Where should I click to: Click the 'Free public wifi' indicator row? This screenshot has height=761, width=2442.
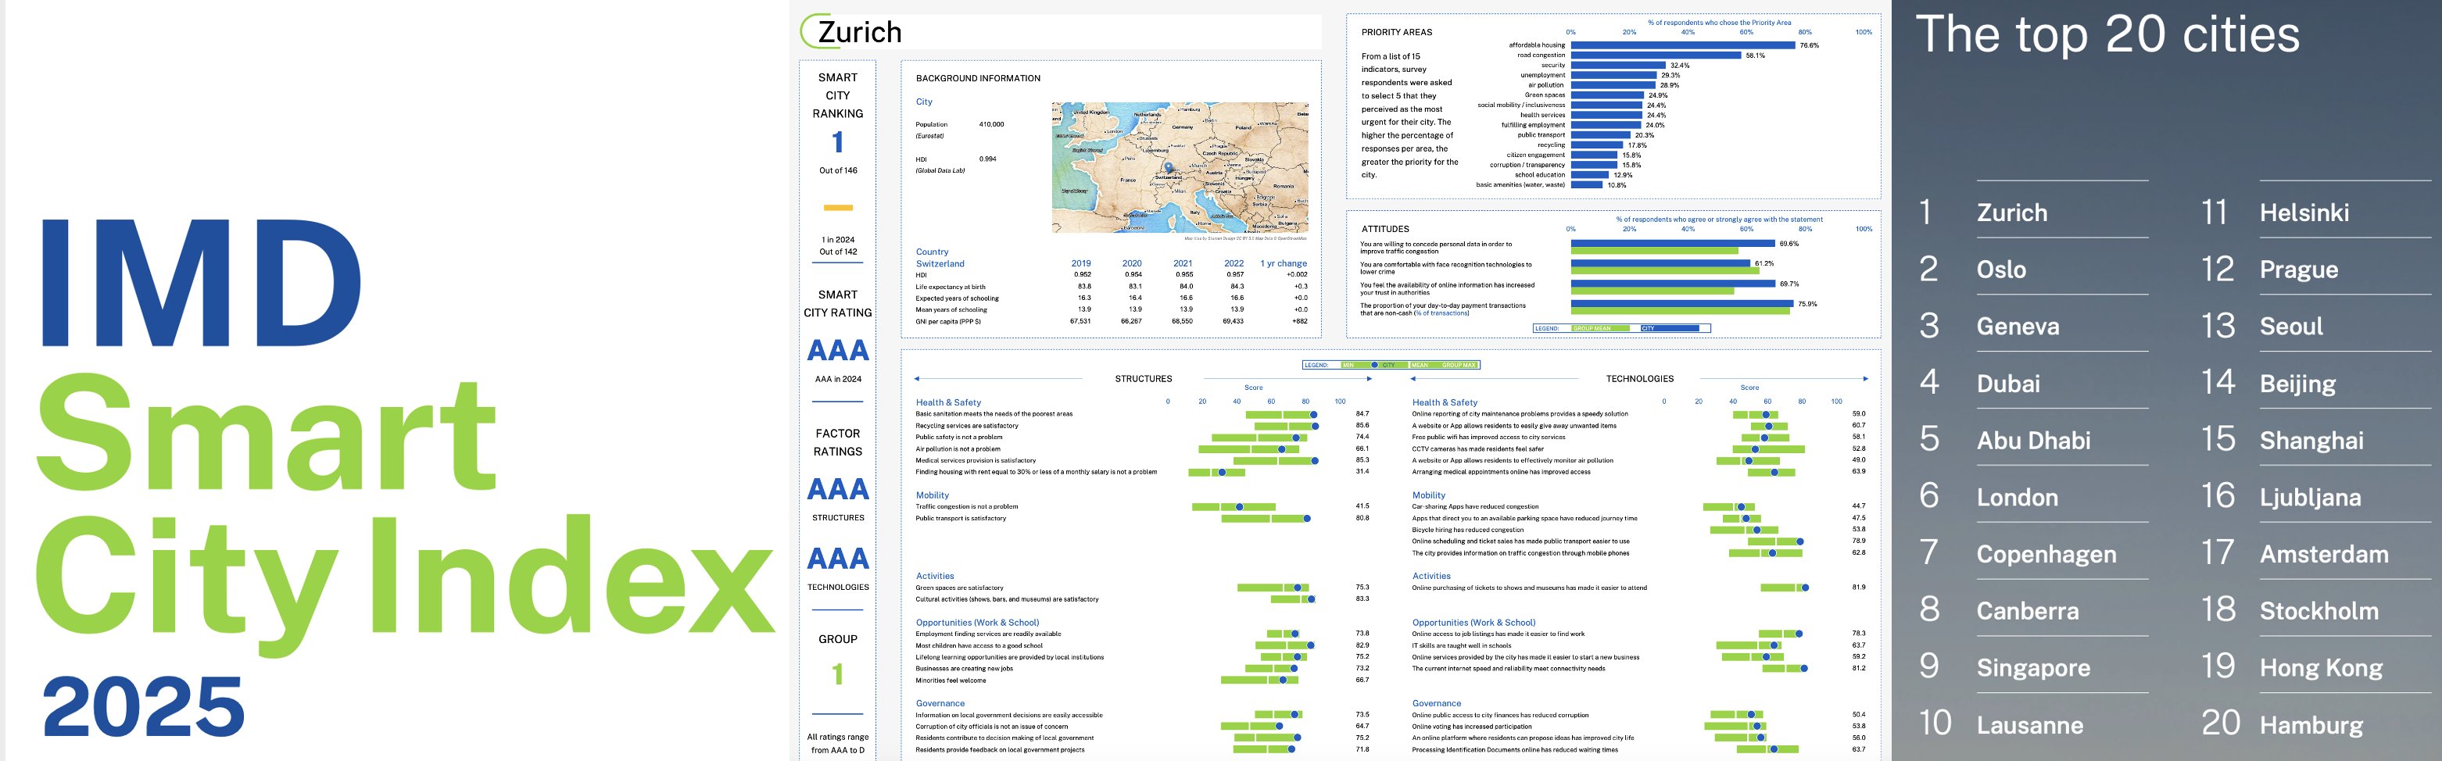[x=1638, y=437]
